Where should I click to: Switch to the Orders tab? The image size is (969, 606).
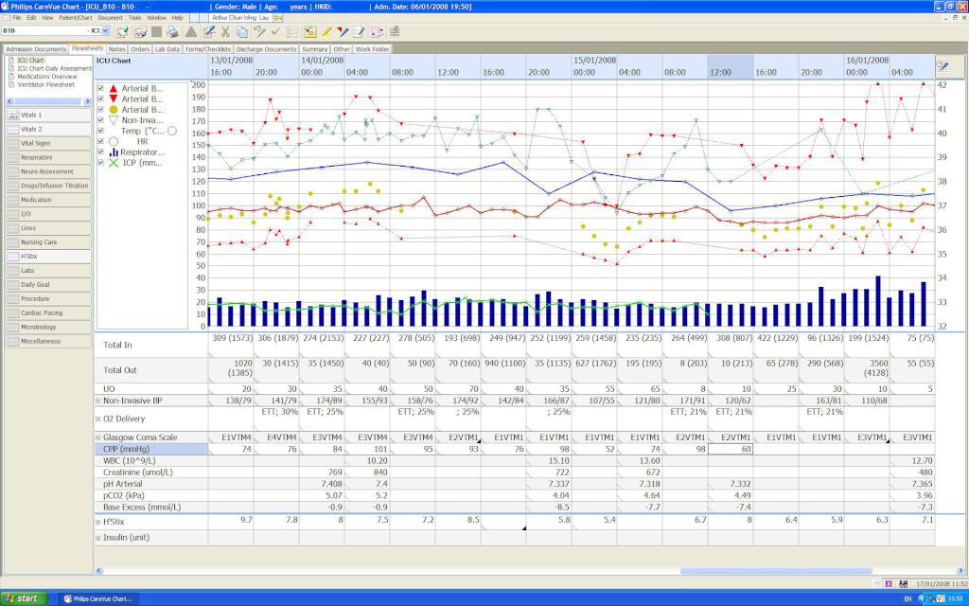coord(140,49)
